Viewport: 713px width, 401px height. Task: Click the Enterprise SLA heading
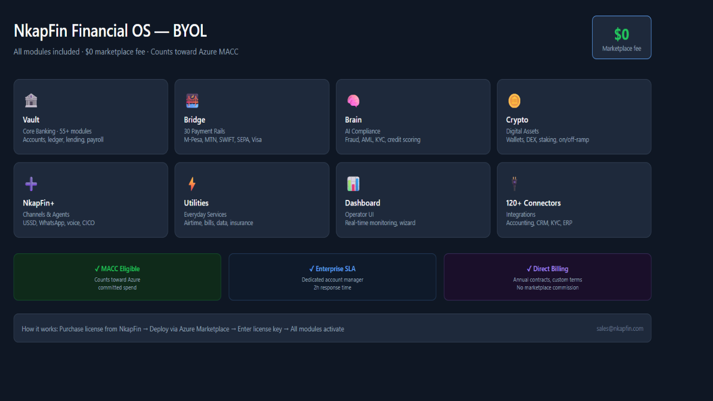[333, 269]
